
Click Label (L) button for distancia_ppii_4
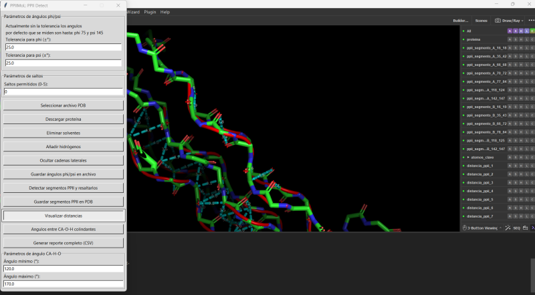[x=526, y=191]
